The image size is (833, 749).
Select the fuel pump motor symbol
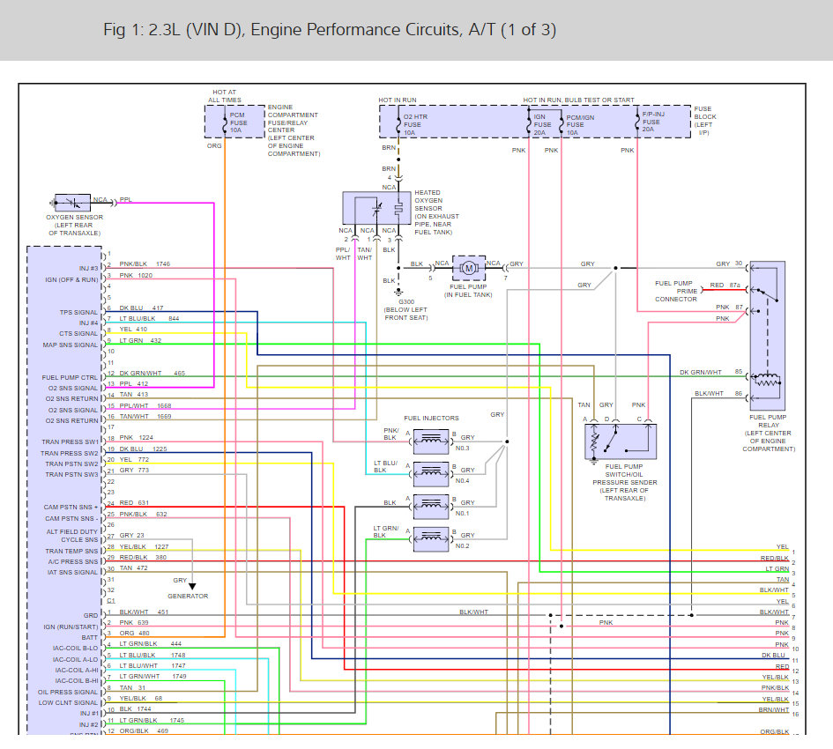(x=469, y=268)
